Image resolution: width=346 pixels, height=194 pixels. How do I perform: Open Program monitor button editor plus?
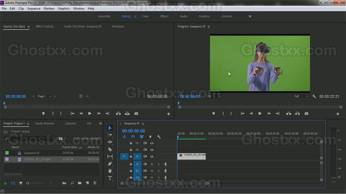[338, 114]
